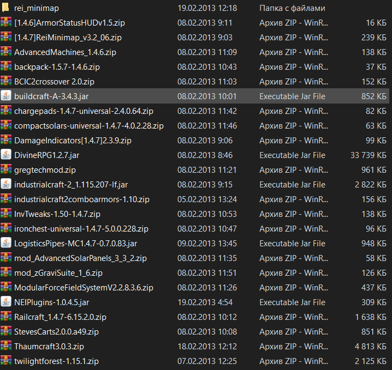
Task: Click the Java jar icon of DivineRPG1.2.7.jar
Action: click(6, 155)
